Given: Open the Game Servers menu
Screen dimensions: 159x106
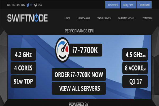Looking at the screenshot, I should click(84, 18).
